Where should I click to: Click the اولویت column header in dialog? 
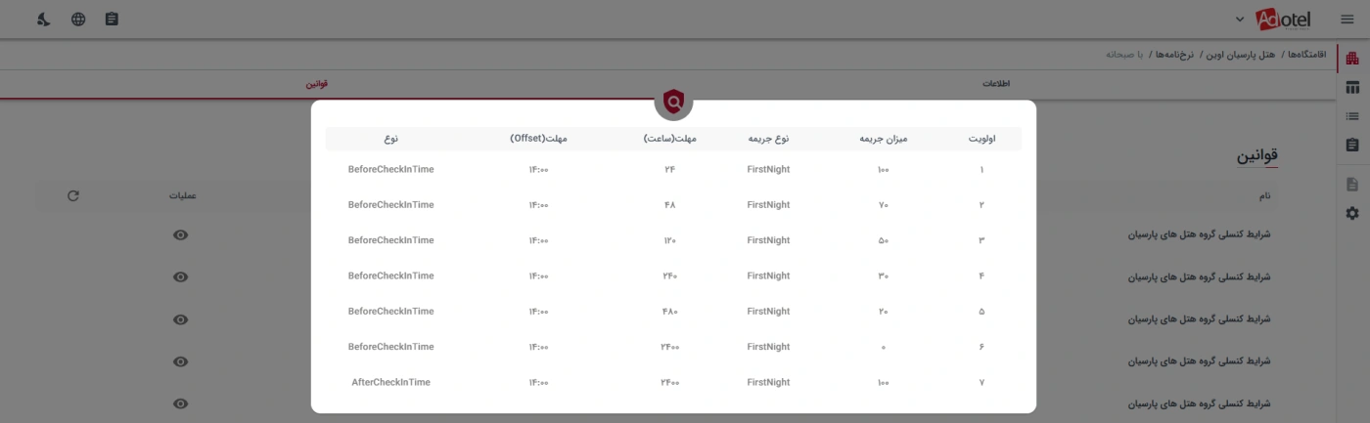[x=982, y=139]
